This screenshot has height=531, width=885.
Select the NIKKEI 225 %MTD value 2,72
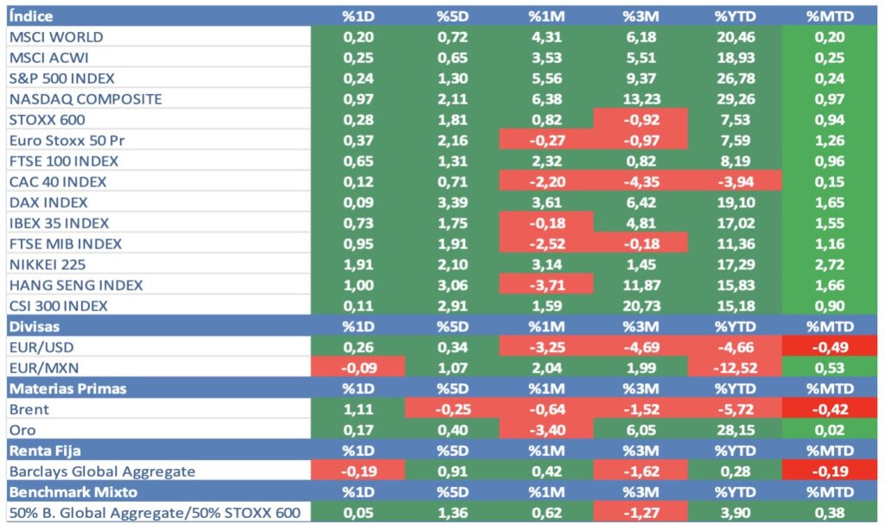[x=829, y=264]
